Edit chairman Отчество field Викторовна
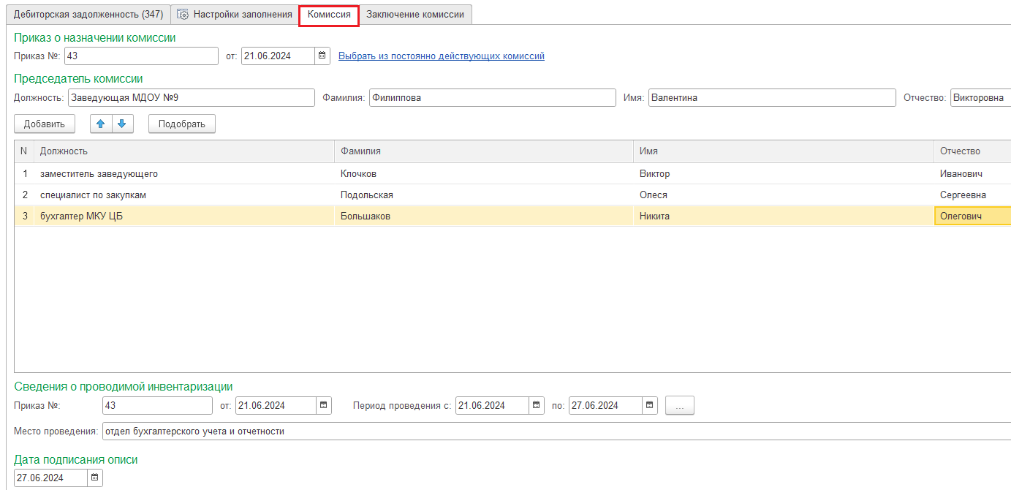This screenshot has width=1011, height=490. [x=980, y=98]
